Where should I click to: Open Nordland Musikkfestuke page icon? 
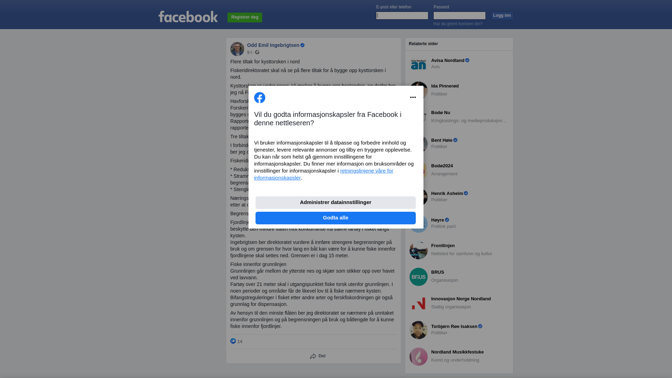[x=419, y=357]
